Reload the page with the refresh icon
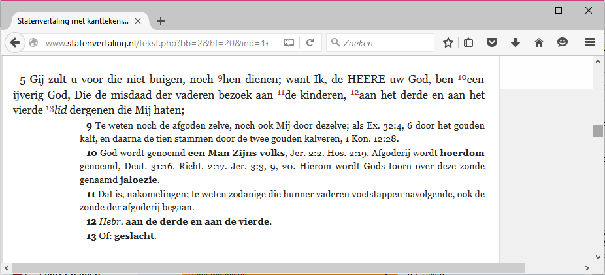 pyautogui.click(x=310, y=42)
